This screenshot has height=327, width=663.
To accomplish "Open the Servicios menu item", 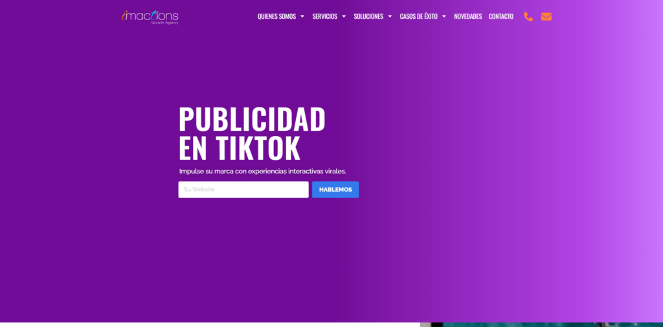I will [324, 17].
